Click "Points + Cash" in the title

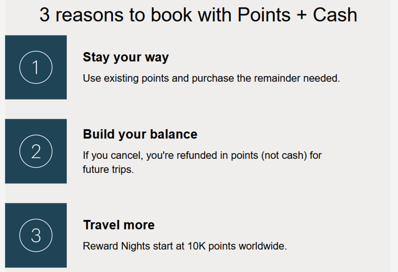click(x=297, y=15)
